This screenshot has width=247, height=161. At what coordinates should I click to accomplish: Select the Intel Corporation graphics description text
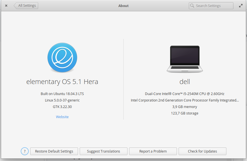click(x=185, y=100)
